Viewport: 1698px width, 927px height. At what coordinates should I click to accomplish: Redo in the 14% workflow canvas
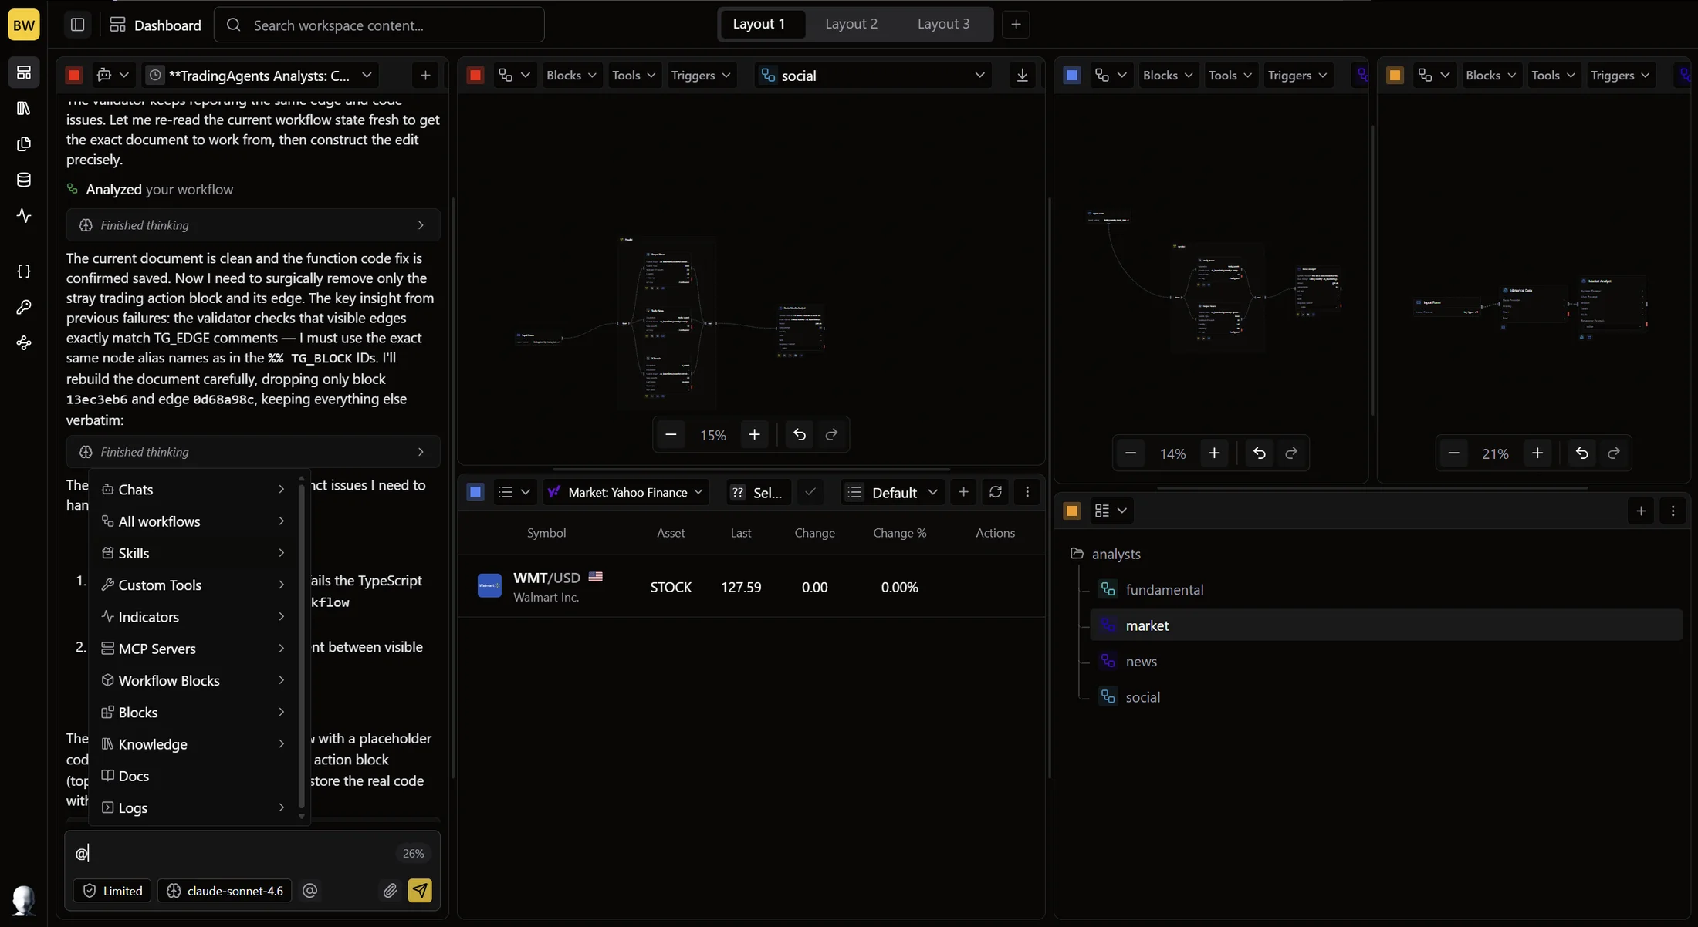click(1291, 453)
